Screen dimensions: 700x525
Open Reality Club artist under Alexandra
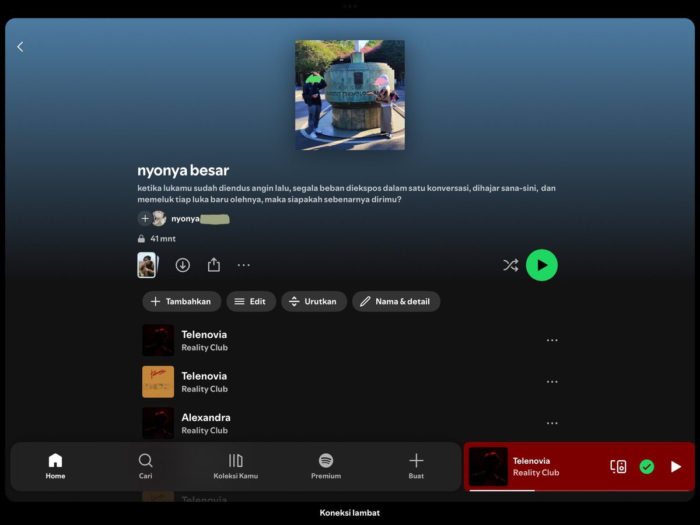pos(204,430)
